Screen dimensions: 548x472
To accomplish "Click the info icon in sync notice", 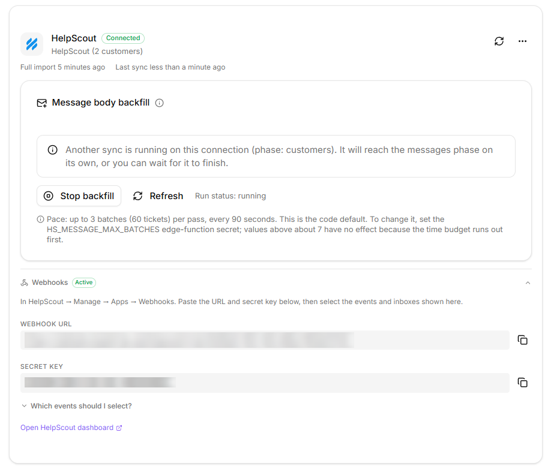I will pos(52,150).
